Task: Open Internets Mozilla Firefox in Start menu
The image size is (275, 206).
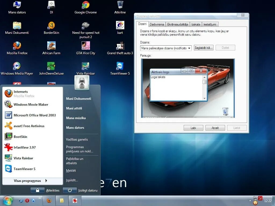Action: 32,94
